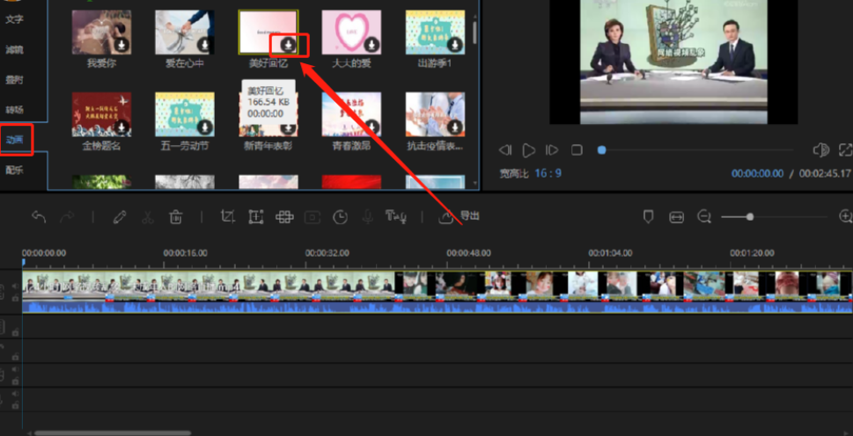853x436 pixels.
Task: Download the 青春激昂 animation template
Action: (371, 127)
